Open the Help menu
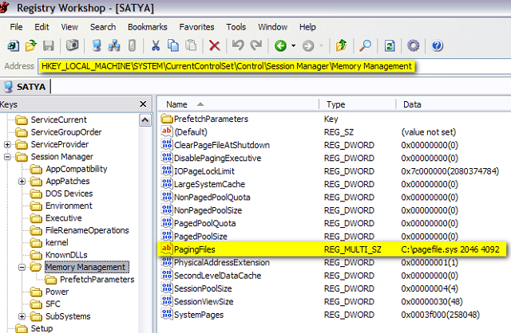 (x=307, y=27)
